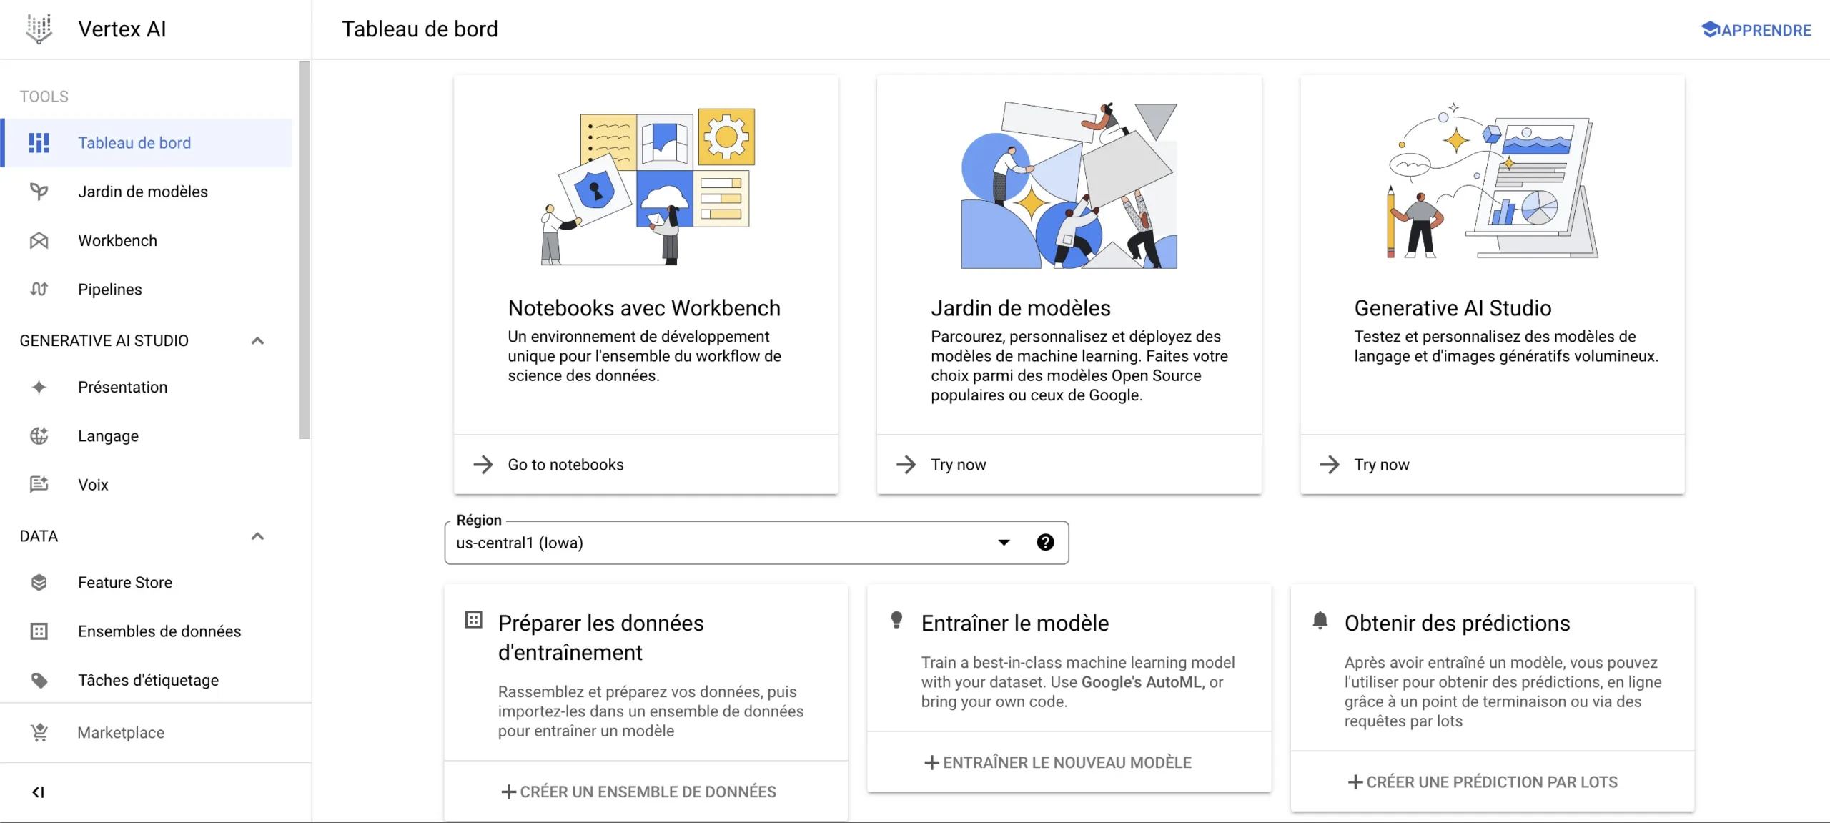
Task: Click CRÉER UN ENSEMBLE DE DONNÉES link
Action: [646, 792]
